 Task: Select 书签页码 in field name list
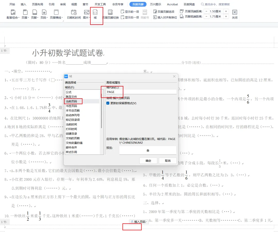click(72, 106)
